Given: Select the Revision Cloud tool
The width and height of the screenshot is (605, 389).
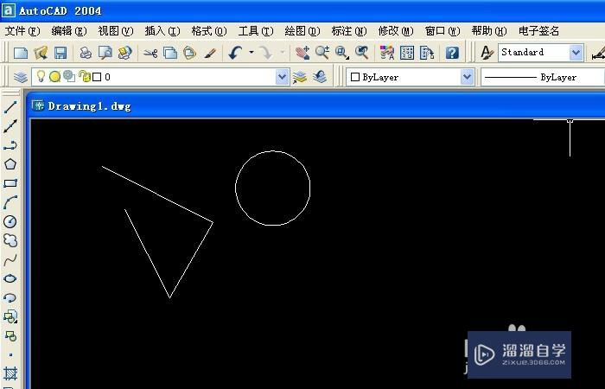Looking at the screenshot, I should click(x=10, y=240).
